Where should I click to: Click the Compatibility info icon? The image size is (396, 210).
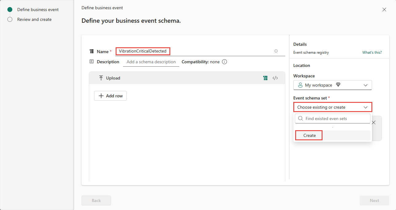(x=224, y=62)
